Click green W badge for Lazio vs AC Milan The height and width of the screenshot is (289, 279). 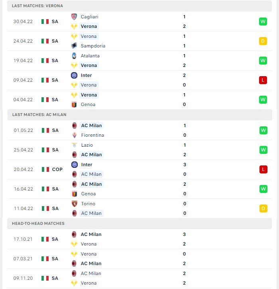pos(263,150)
